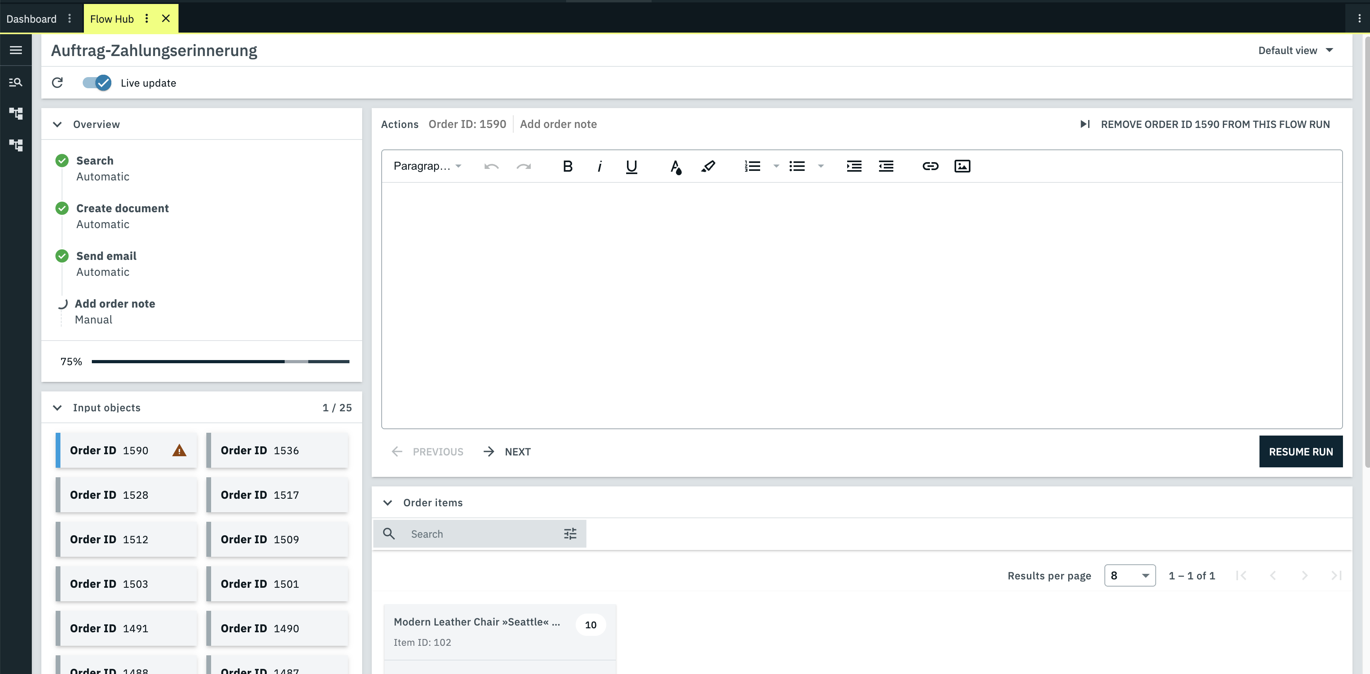Select the highlight marker tool

coord(708,167)
